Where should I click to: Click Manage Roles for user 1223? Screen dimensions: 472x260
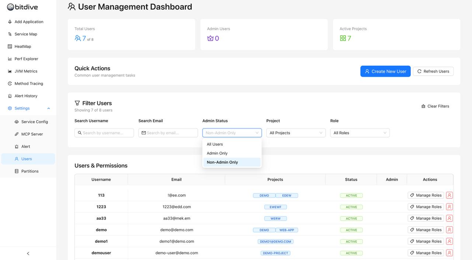click(426, 207)
